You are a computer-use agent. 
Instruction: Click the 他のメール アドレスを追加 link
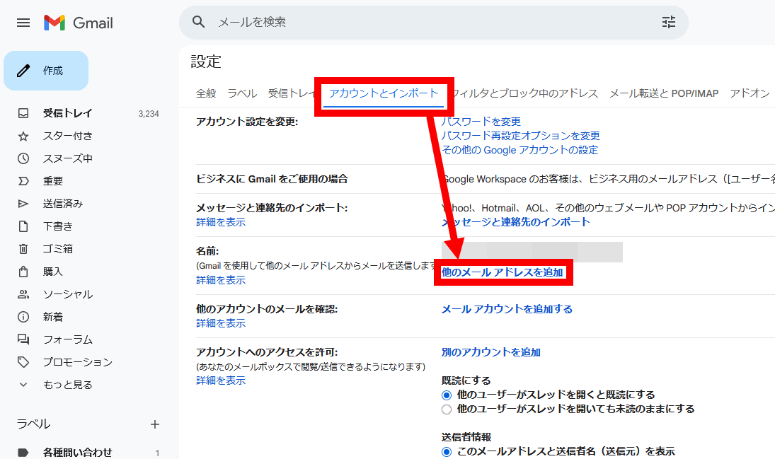503,272
